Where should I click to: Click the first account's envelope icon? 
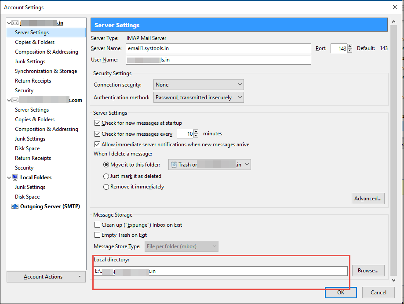coord(15,23)
